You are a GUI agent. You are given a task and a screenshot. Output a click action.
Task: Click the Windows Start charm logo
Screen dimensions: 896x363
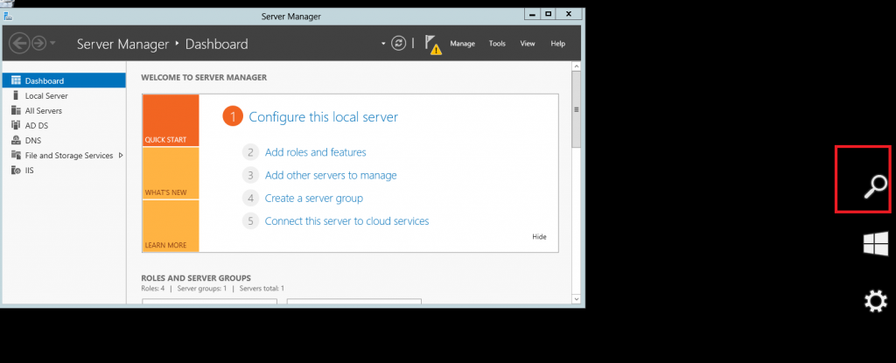click(875, 244)
